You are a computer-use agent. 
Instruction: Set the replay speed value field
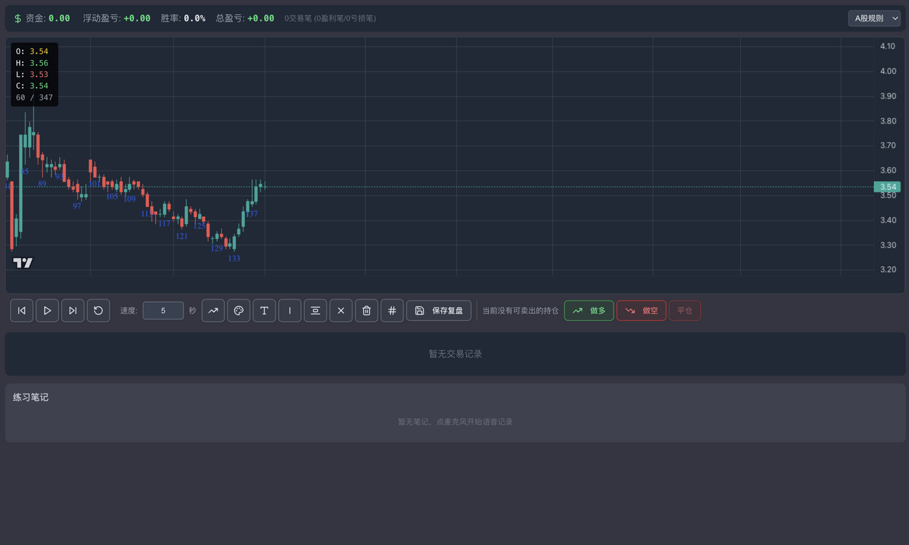163,311
